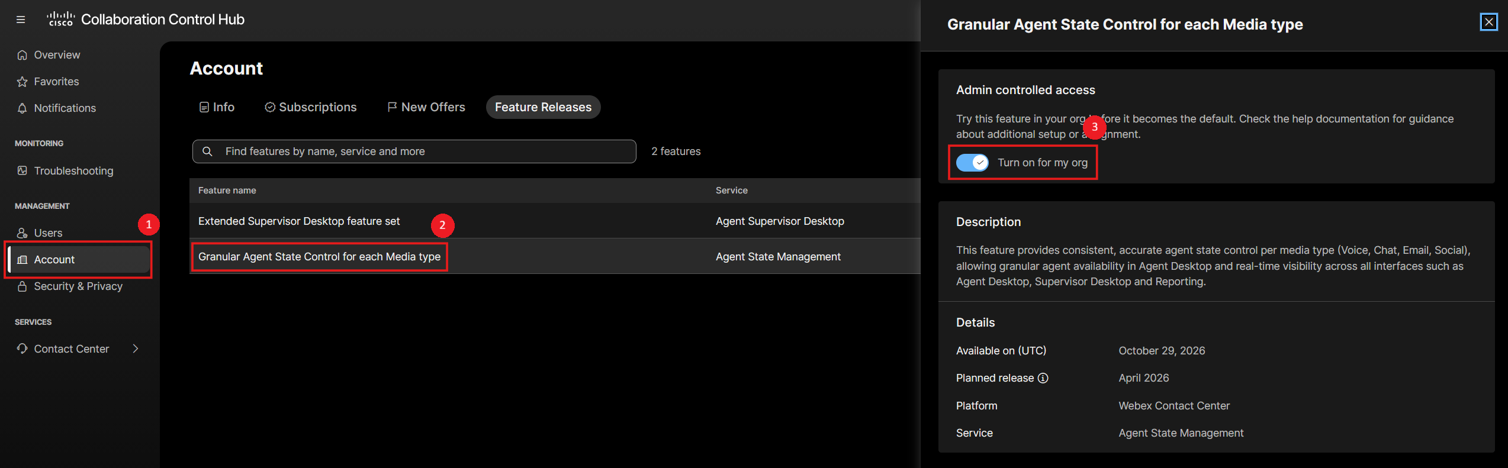Image resolution: width=1508 pixels, height=468 pixels.
Task: Sort by Service column header
Action: click(x=732, y=191)
